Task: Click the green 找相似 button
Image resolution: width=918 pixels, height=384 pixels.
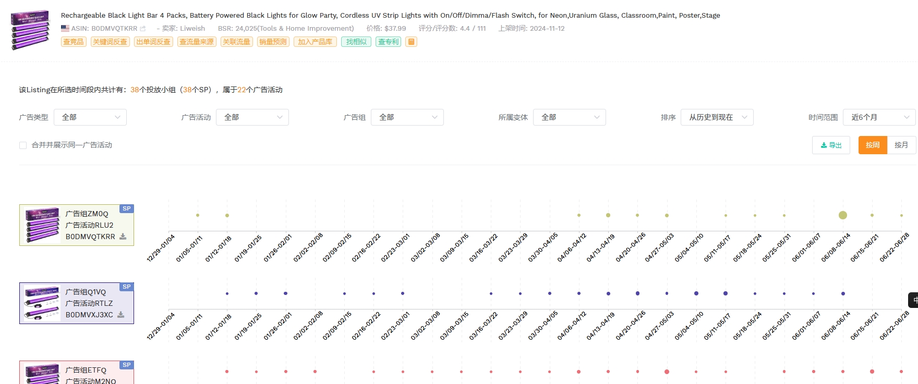Action: click(356, 42)
